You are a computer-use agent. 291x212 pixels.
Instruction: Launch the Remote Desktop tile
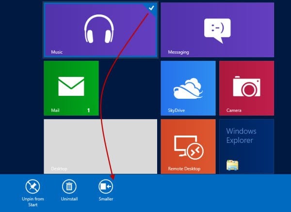coord(188,146)
